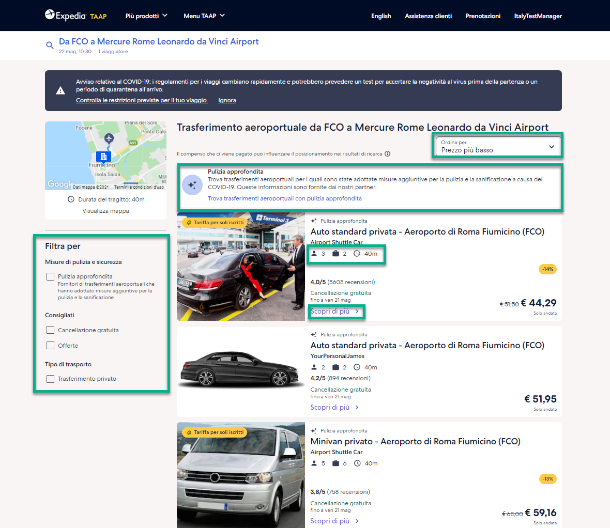
Task: Enable the Offerte filter checkbox
Action: [x=50, y=345]
